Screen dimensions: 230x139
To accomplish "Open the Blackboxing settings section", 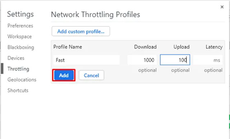I will coord(21,47).
